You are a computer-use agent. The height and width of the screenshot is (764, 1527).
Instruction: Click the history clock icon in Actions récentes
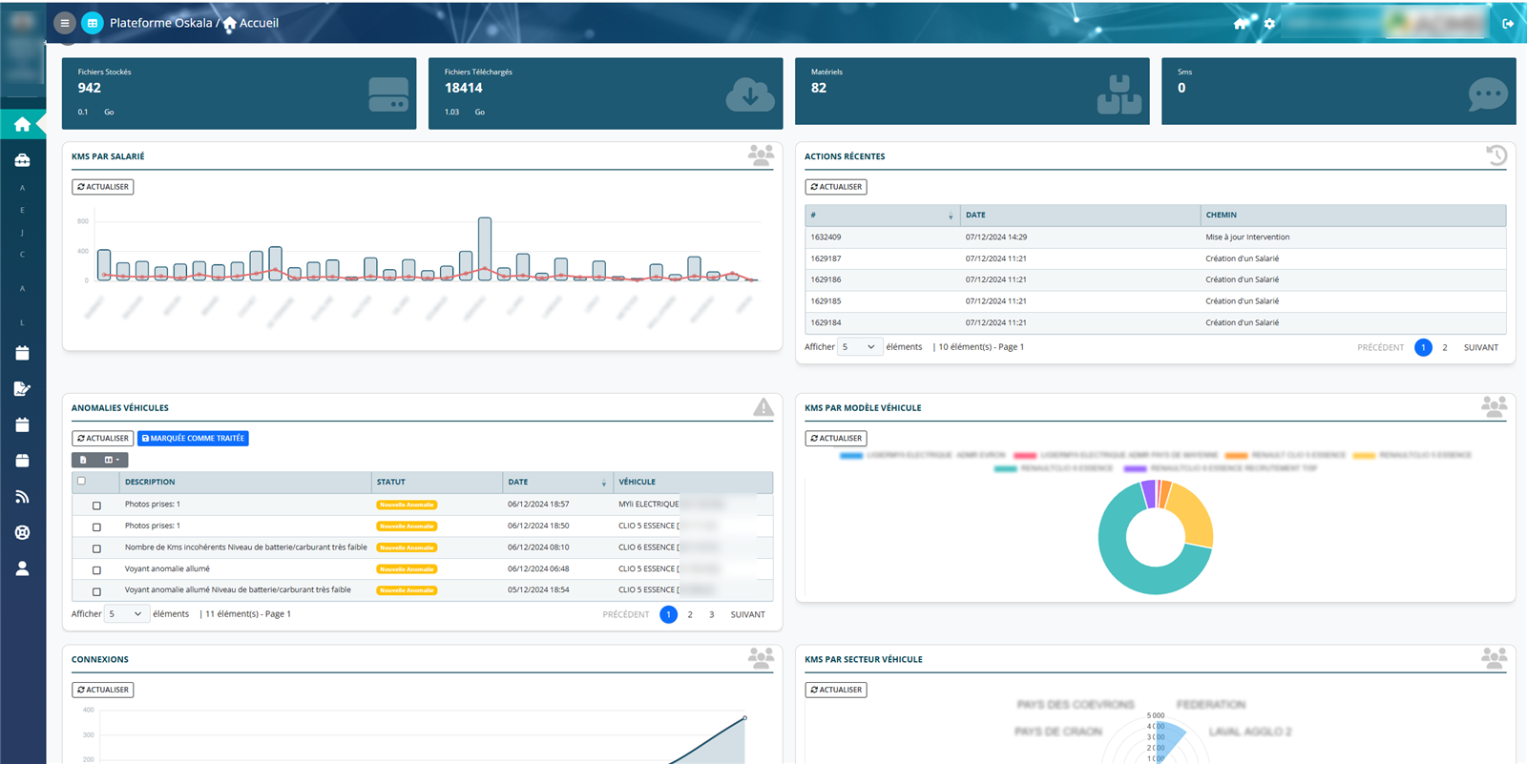1496,155
